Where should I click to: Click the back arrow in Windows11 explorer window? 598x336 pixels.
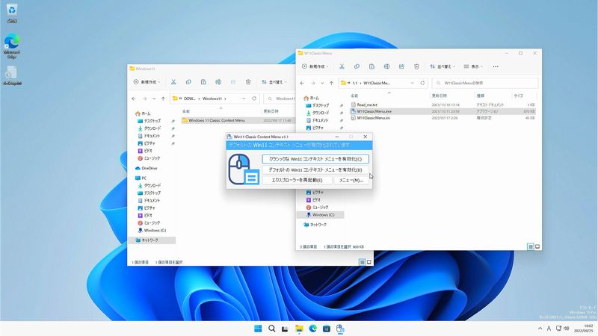point(135,98)
